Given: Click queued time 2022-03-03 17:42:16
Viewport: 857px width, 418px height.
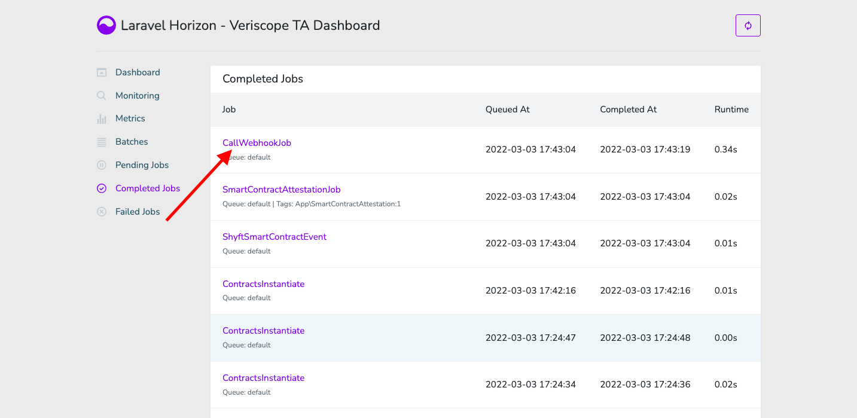Looking at the screenshot, I should pos(531,291).
